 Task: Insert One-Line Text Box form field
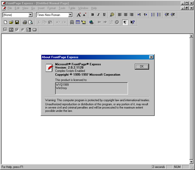coord(5,30)
